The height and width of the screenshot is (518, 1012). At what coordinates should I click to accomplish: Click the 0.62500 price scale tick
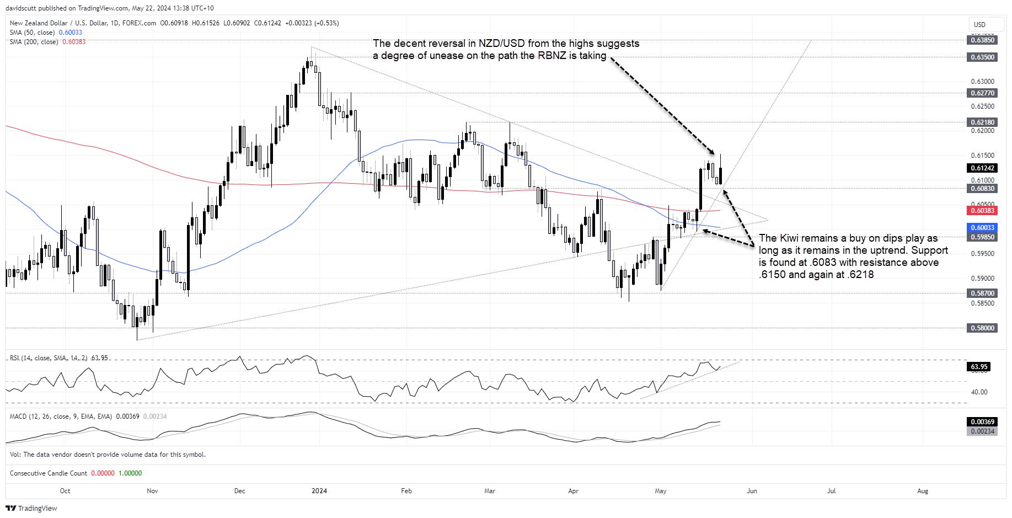point(982,106)
